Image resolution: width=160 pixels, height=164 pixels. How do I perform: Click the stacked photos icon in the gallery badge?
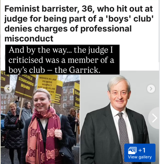[133, 150]
